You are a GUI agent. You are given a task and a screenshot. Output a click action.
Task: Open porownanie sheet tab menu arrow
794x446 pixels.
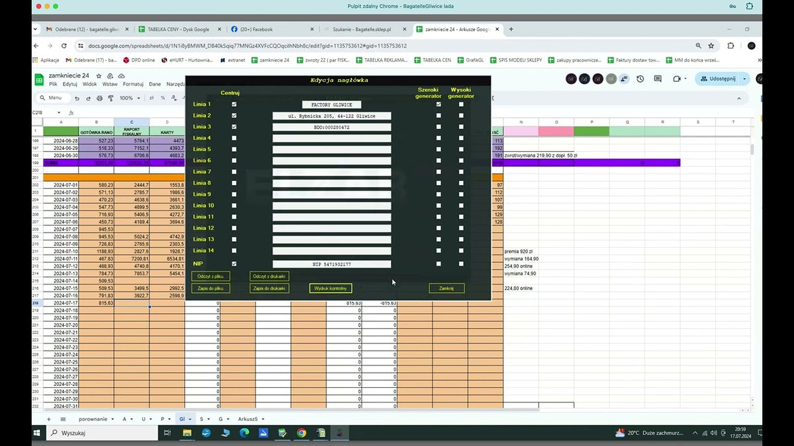pos(113,420)
